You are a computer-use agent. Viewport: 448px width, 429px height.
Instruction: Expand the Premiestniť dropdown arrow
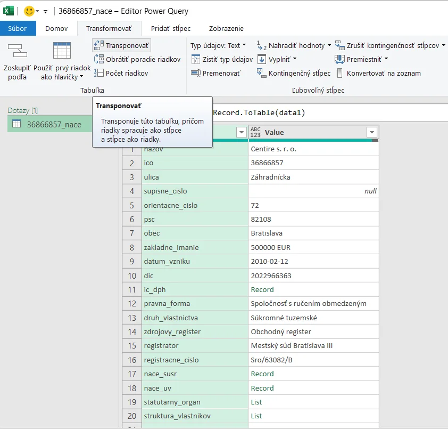point(386,59)
